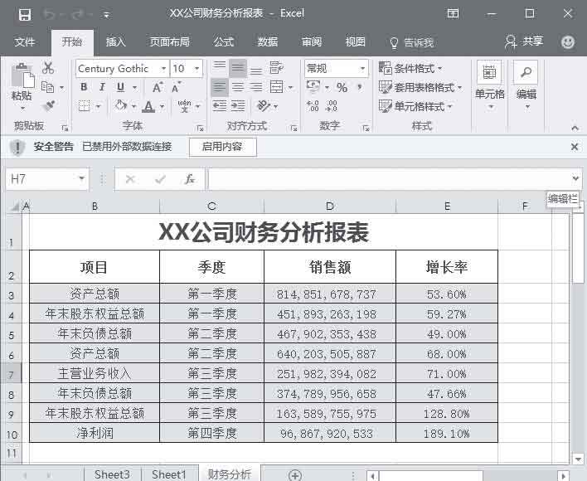Screen dimensions: 587x481
Task: Align text right
Action: [256, 87]
